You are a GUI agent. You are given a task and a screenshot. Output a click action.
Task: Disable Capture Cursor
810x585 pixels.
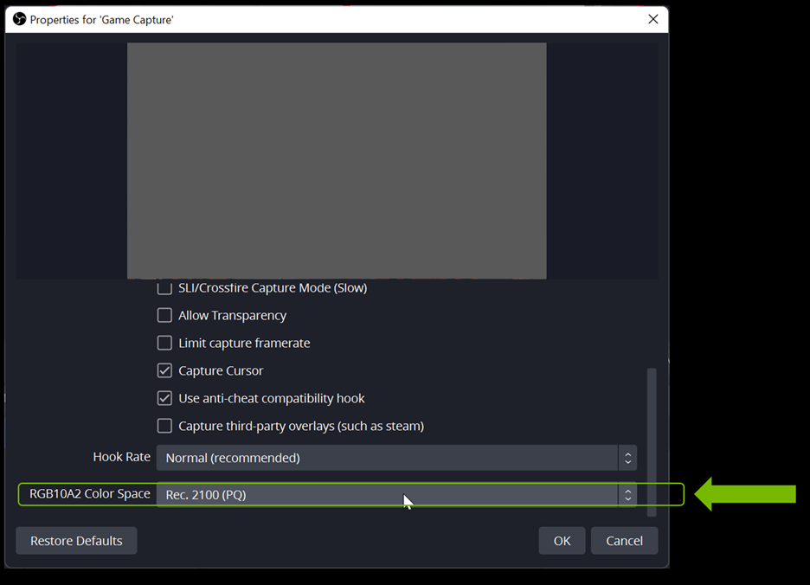[x=164, y=370]
